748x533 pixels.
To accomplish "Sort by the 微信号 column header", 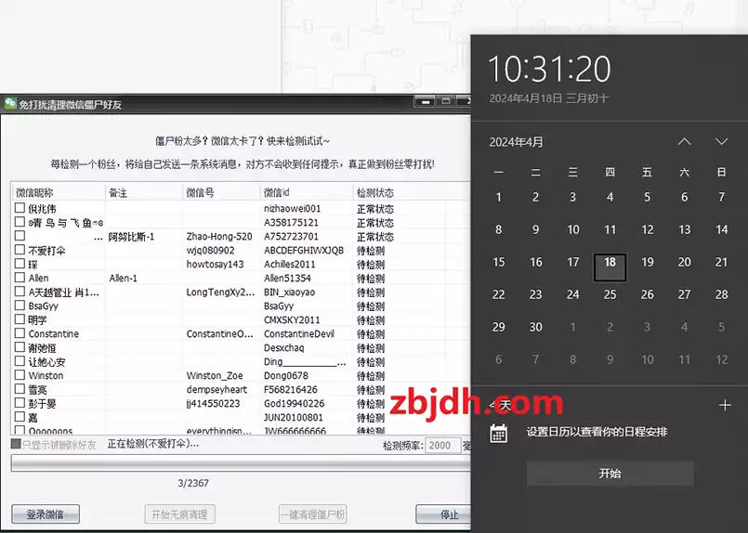I will coord(221,192).
